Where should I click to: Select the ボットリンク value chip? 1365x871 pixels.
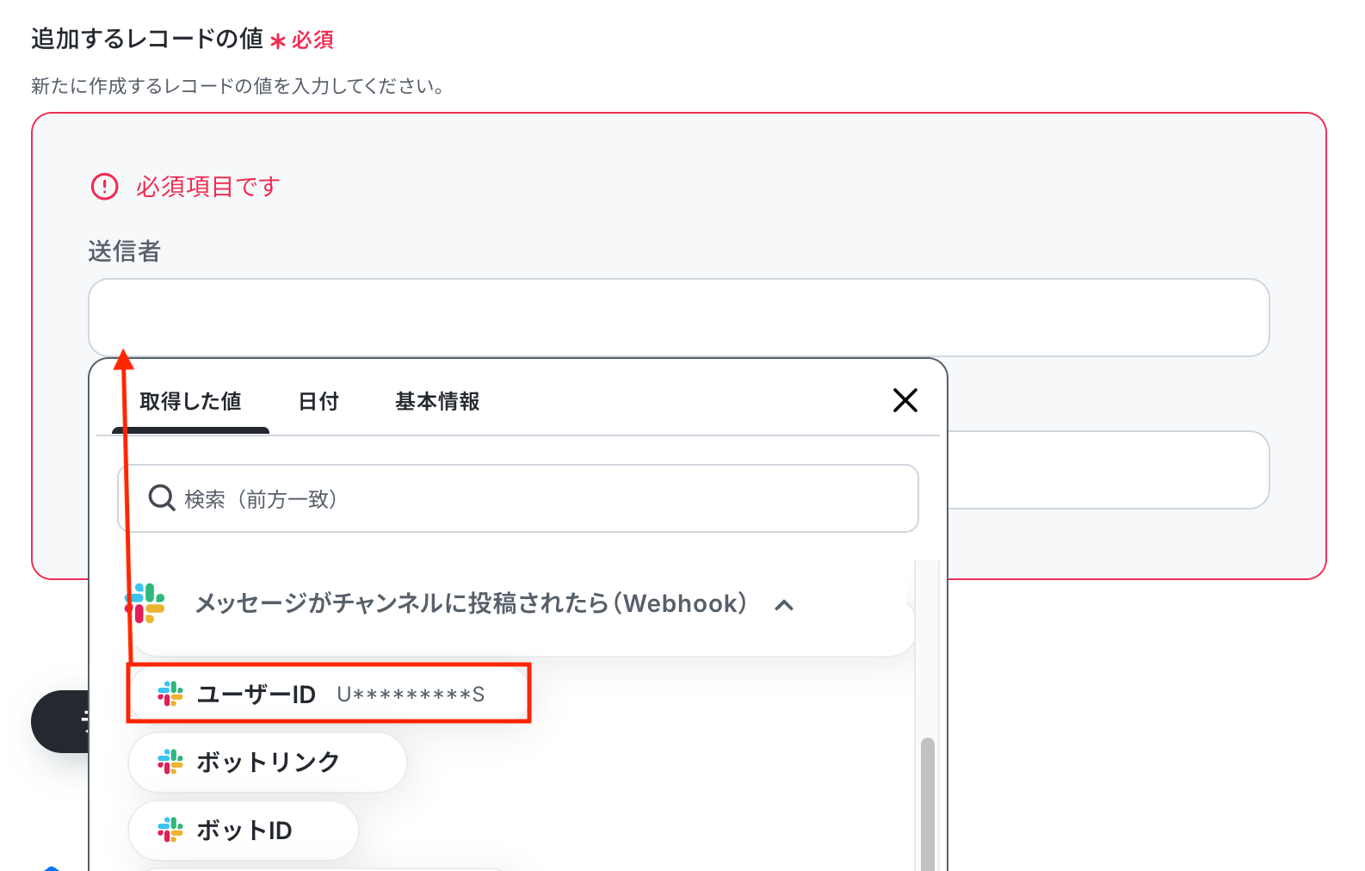click(268, 763)
